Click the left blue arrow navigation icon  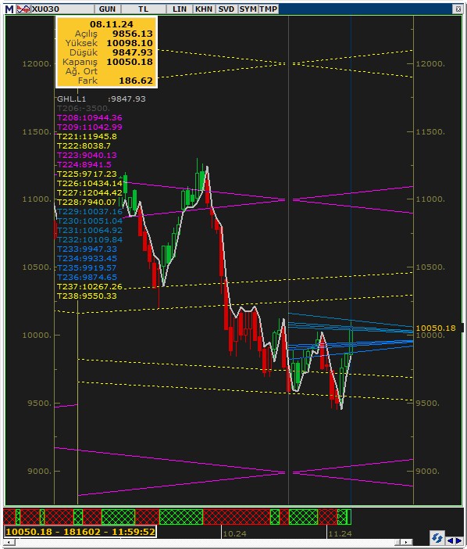tap(451, 541)
